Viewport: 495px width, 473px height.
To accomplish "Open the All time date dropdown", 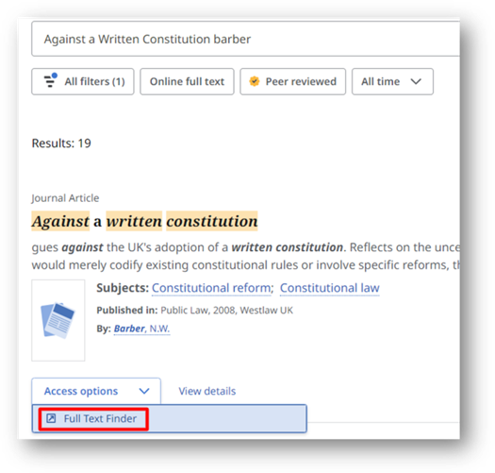I will point(392,81).
